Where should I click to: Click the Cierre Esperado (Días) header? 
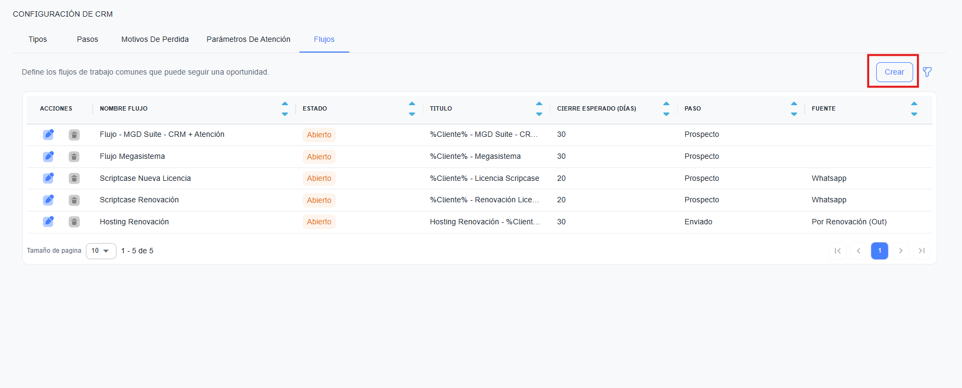tap(597, 108)
